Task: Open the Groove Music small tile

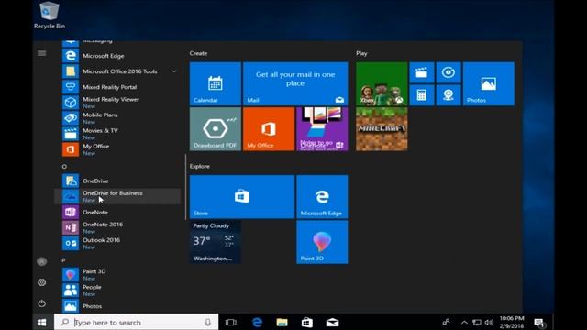Action: (x=449, y=72)
